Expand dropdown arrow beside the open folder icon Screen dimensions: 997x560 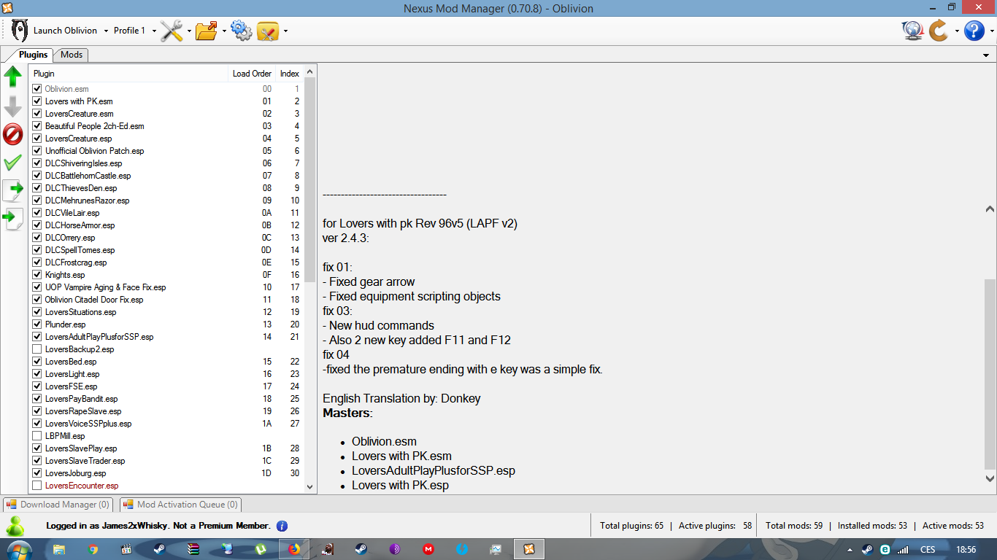(x=223, y=31)
